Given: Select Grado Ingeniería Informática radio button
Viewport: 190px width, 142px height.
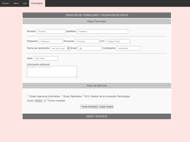Looking at the screenshot, I should (28, 95).
